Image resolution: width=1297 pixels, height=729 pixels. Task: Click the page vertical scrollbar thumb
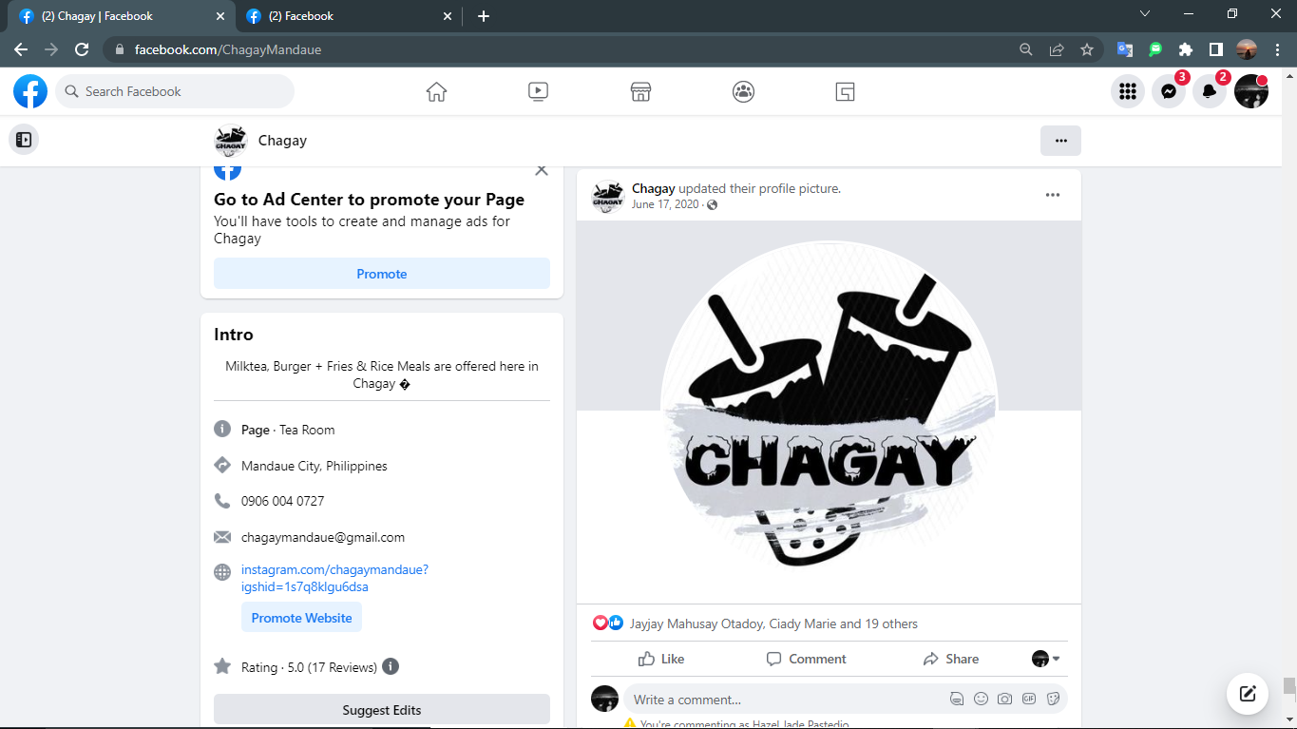click(x=1288, y=686)
